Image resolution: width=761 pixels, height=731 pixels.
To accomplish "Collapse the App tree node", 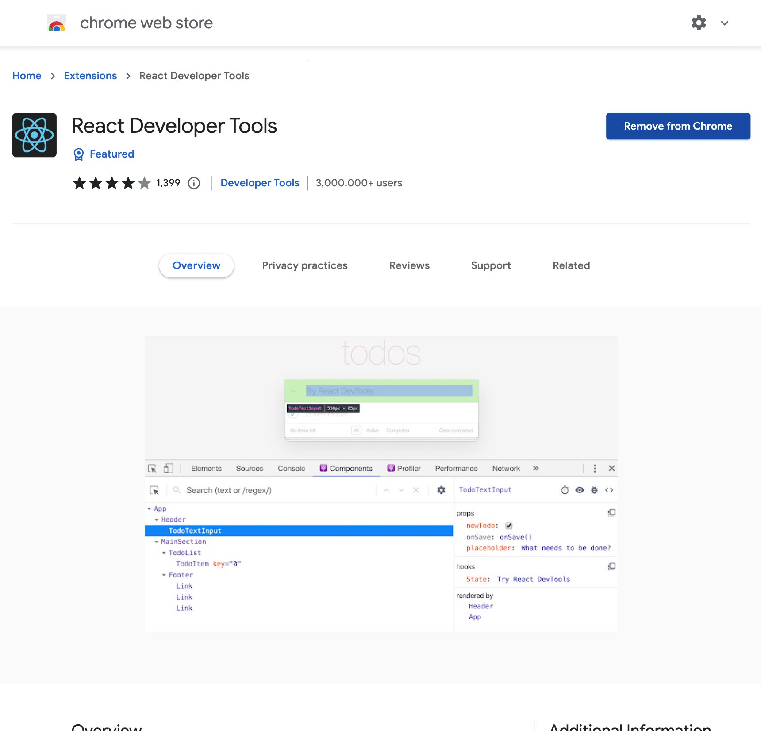I will click(x=150, y=508).
